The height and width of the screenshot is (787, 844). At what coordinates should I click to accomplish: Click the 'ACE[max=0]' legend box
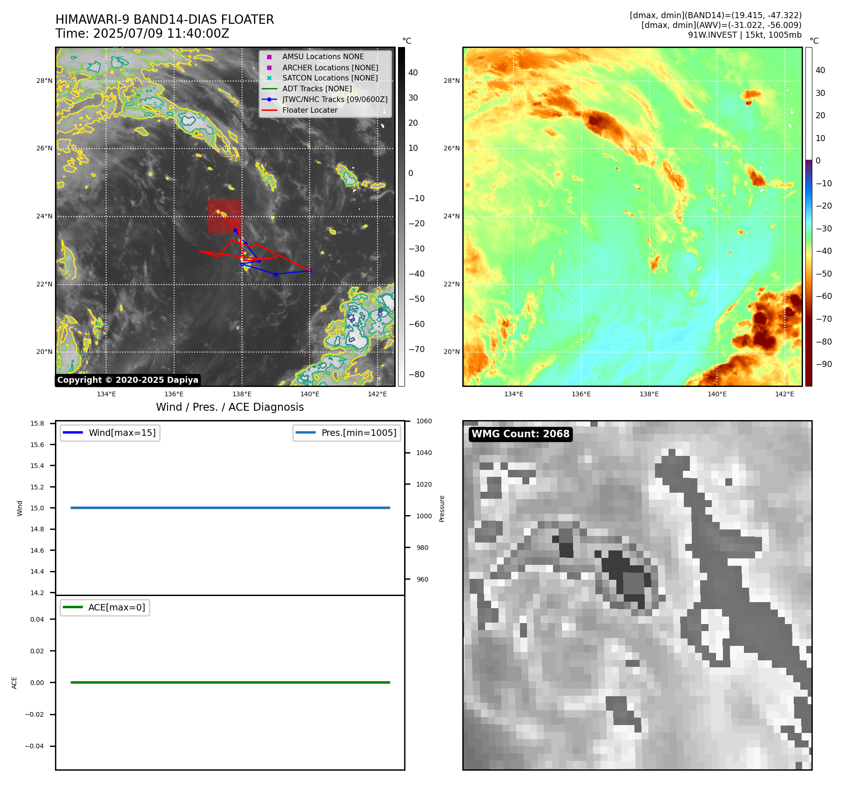[105, 607]
